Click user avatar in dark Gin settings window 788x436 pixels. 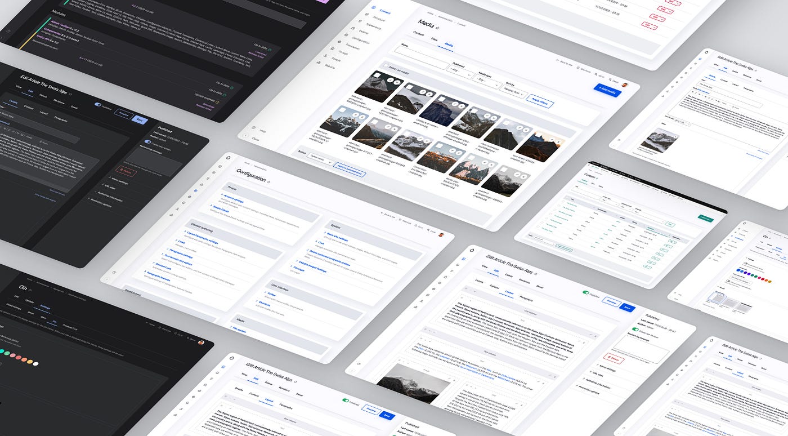pyautogui.click(x=201, y=342)
